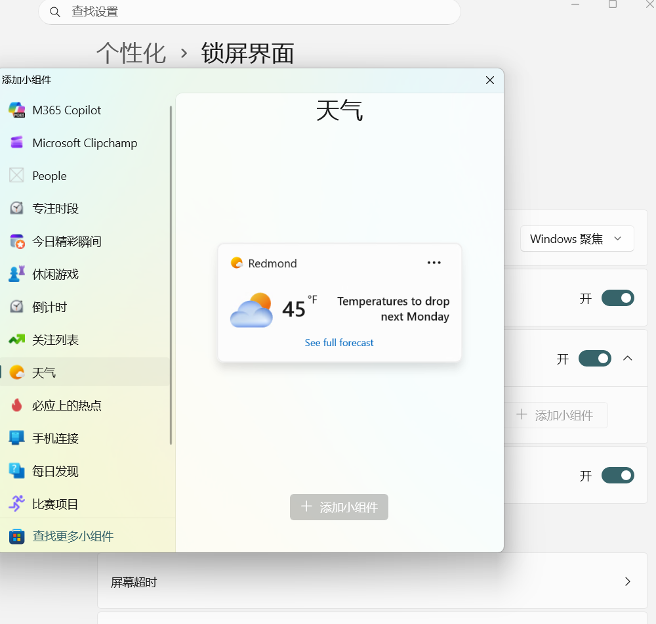Toggle the 开 switch beside the collapse chevron
Screen dimensions: 656x624
[594, 359]
